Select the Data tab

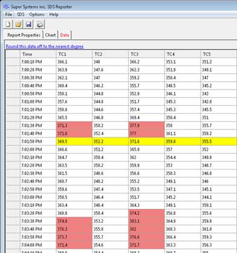click(65, 35)
